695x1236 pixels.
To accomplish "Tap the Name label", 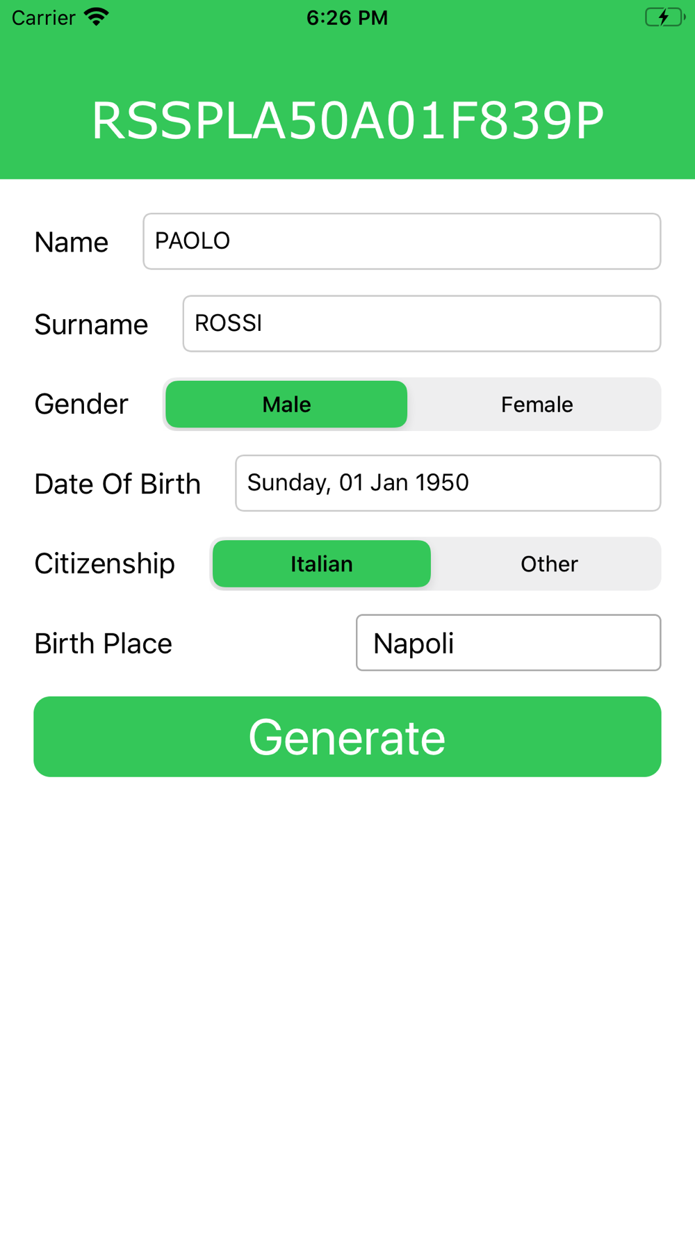I will point(72,243).
